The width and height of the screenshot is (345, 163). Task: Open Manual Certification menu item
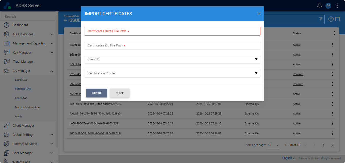27,107
